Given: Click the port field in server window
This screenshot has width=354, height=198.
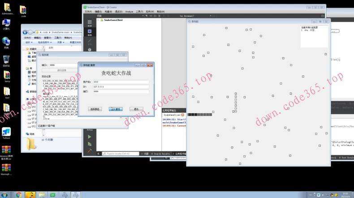Looking at the screenshot, I should 63,65.
